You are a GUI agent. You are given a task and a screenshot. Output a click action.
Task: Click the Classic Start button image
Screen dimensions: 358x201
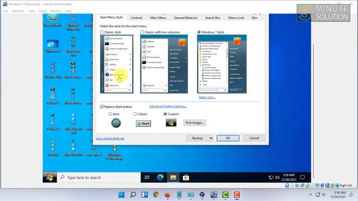click(143, 123)
